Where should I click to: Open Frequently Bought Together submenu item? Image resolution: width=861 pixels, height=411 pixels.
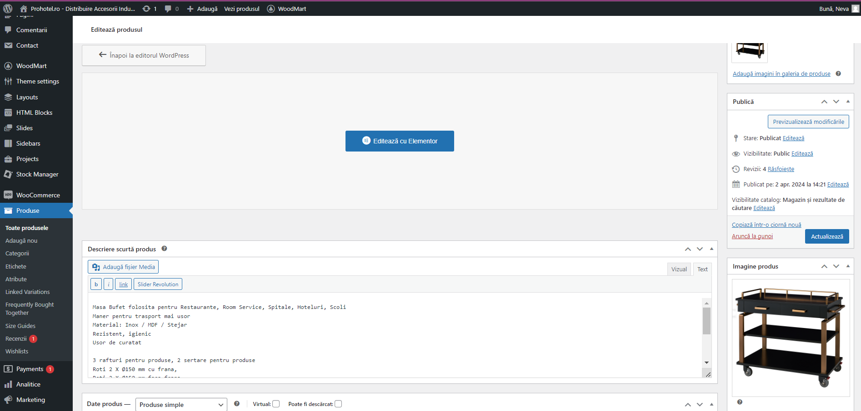30,308
